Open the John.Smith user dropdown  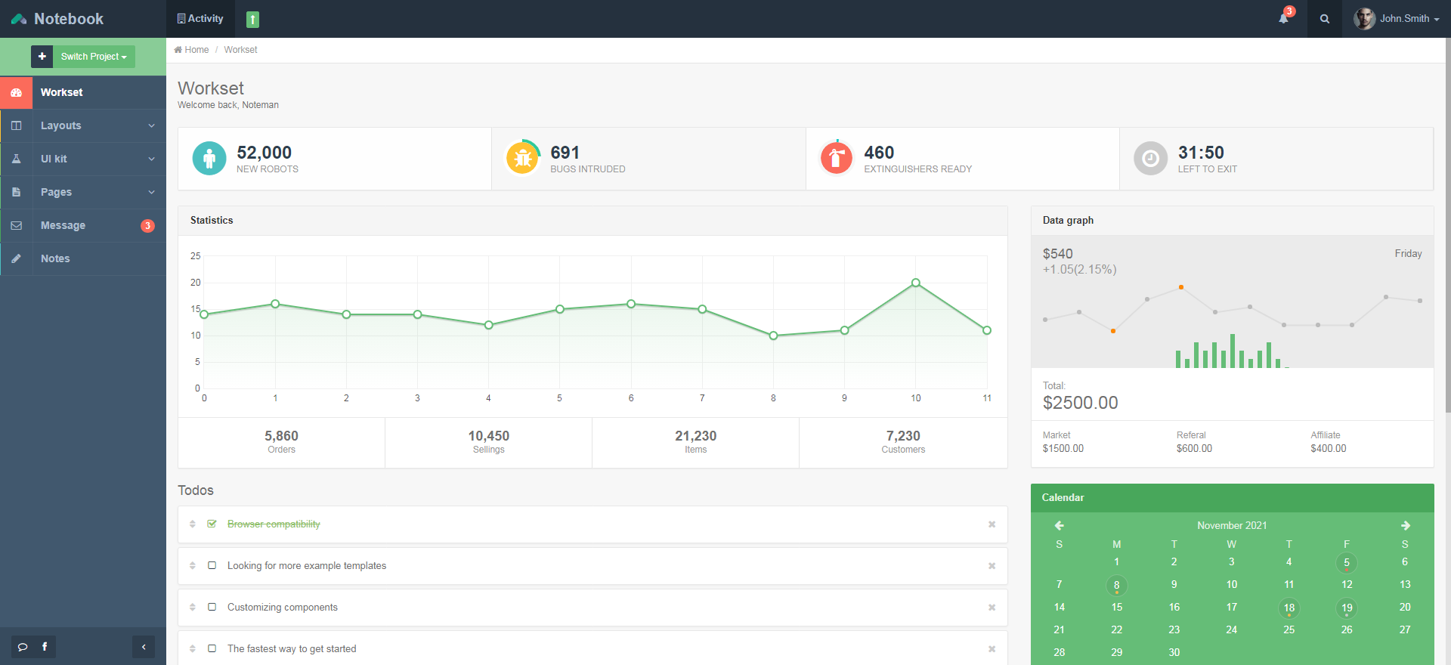pyautogui.click(x=1398, y=19)
